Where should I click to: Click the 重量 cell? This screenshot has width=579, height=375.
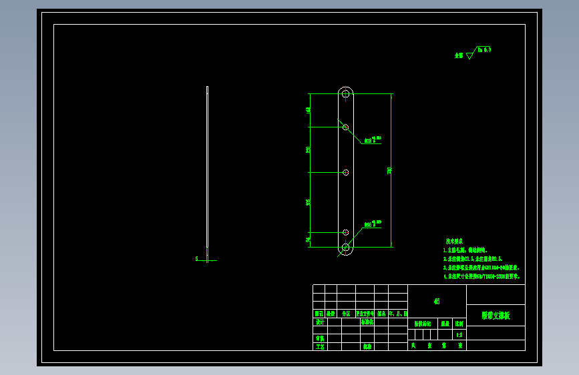[445, 324]
